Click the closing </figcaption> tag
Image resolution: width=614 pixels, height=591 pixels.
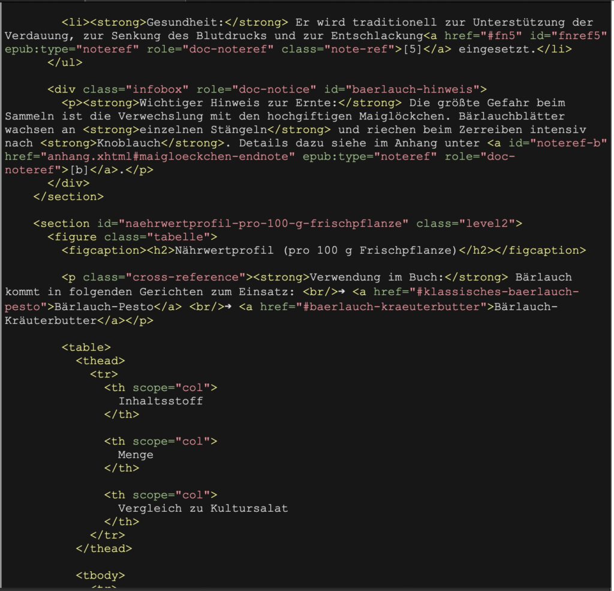coord(540,250)
